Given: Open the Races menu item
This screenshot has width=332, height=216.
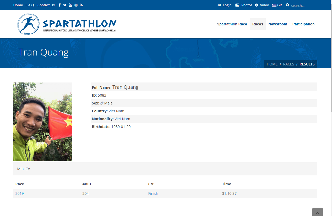Looking at the screenshot, I should [258, 24].
